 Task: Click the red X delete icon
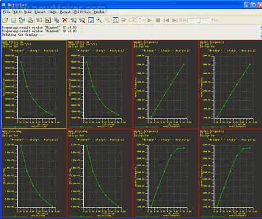[x=65, y=20]
